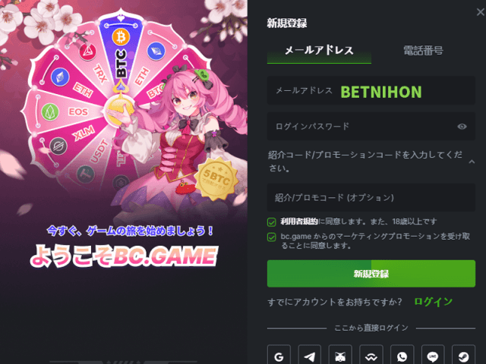Sign in with the Google icon

[279, 356]
